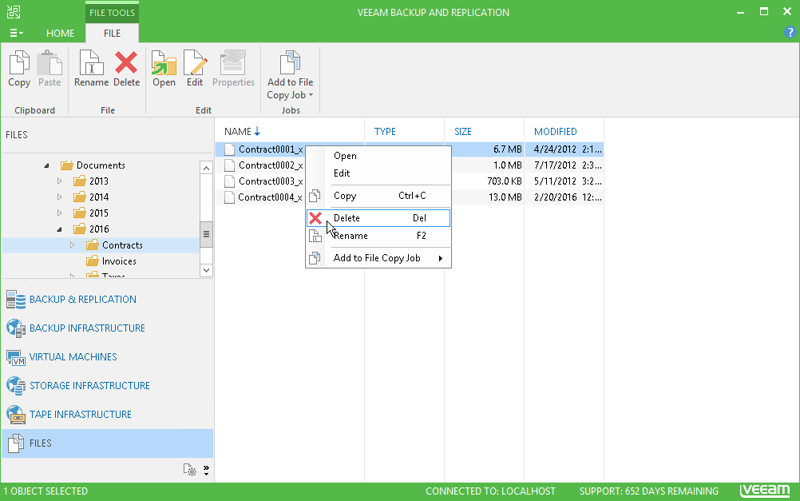Click the Contract0004_x file icon
This screenshot has height=501, width=800.
pyautogui.click(x=230, y=197)
